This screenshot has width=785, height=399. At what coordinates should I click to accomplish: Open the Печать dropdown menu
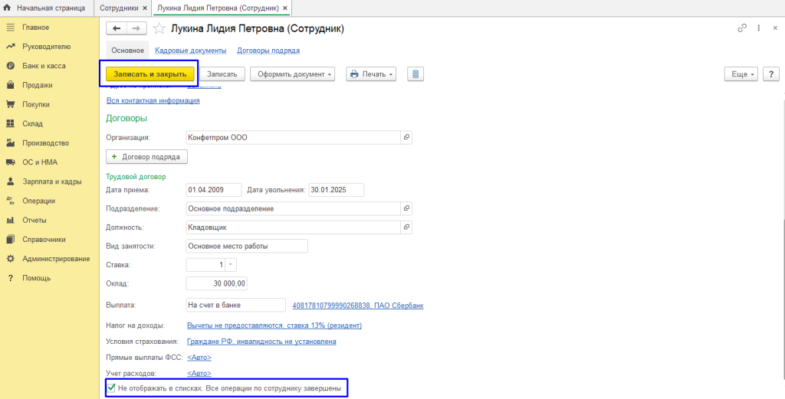coord(372,74)
